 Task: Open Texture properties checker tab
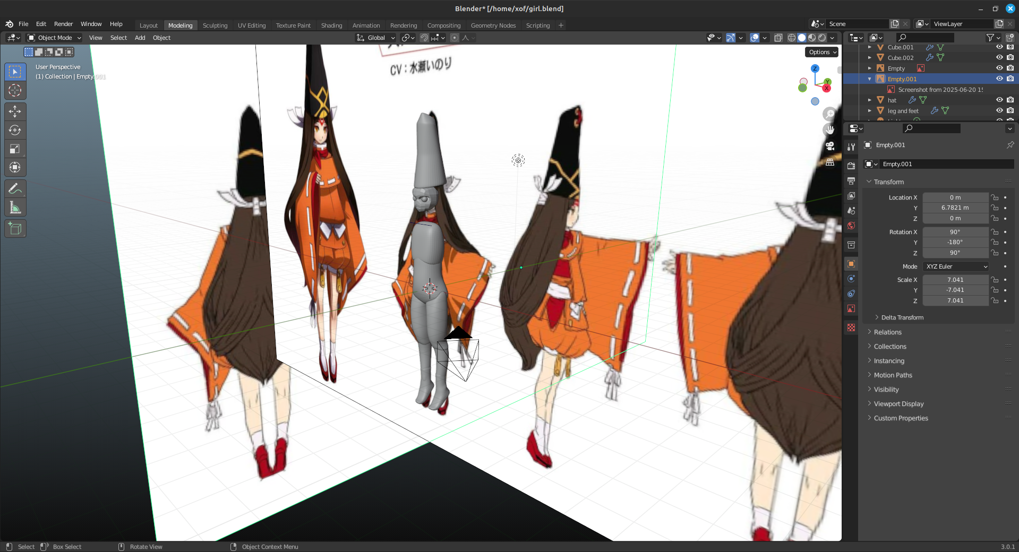[x=851, y=327]
